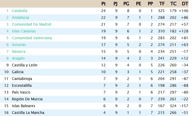Screen dimensions: 192x116
Task: Open Comunidad De Madrid team page
Action: pos(31,24)
